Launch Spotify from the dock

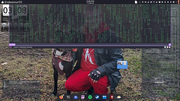(x=90, y=97)
